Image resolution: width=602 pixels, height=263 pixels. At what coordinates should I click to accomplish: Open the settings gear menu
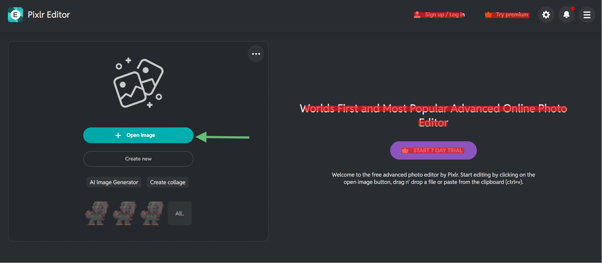[x=546, y=15]
